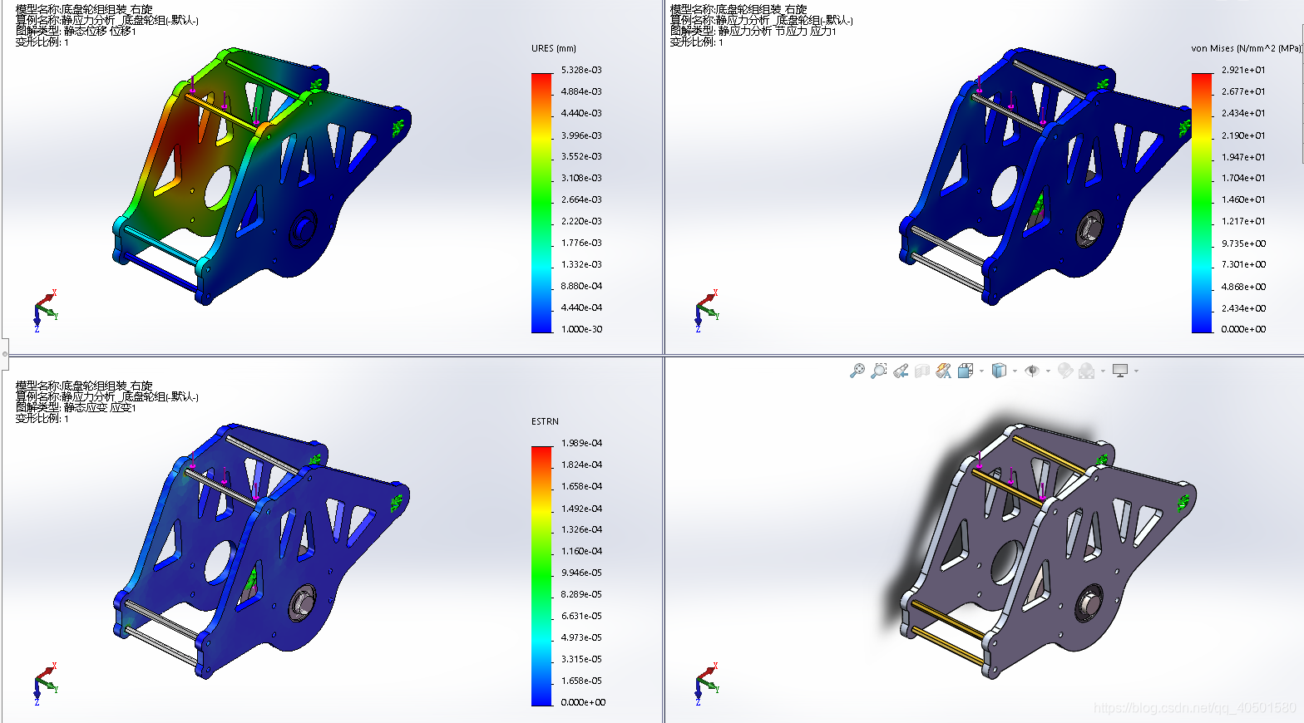Click stress legend value "2.434e+00"
This screenshot has height=723, width=1304.
point(1243,308)
